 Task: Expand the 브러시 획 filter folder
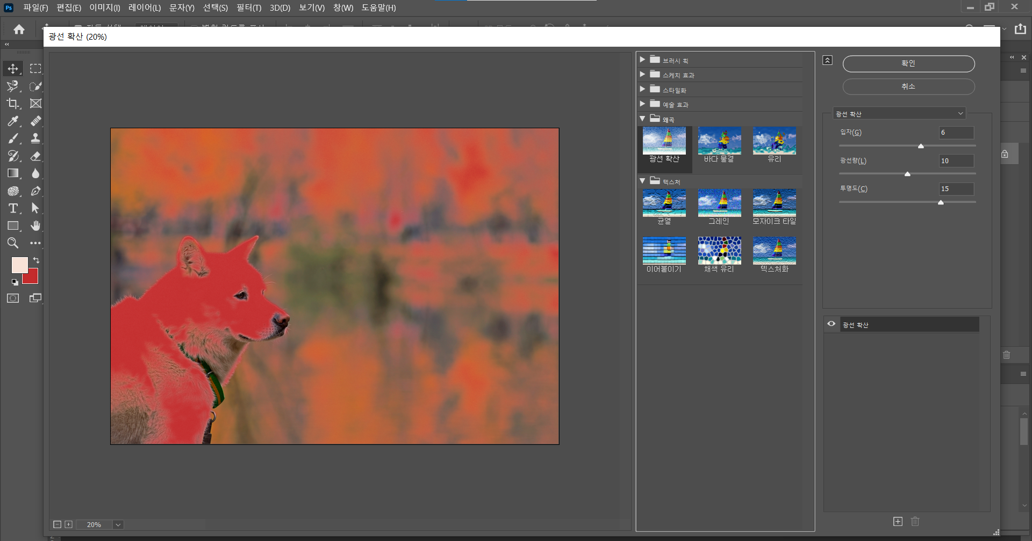[x=642, y=60]
